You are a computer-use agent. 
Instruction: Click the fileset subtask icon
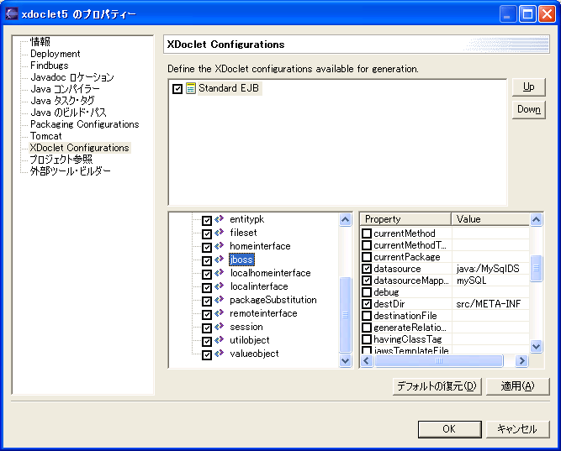pos(220,233)
